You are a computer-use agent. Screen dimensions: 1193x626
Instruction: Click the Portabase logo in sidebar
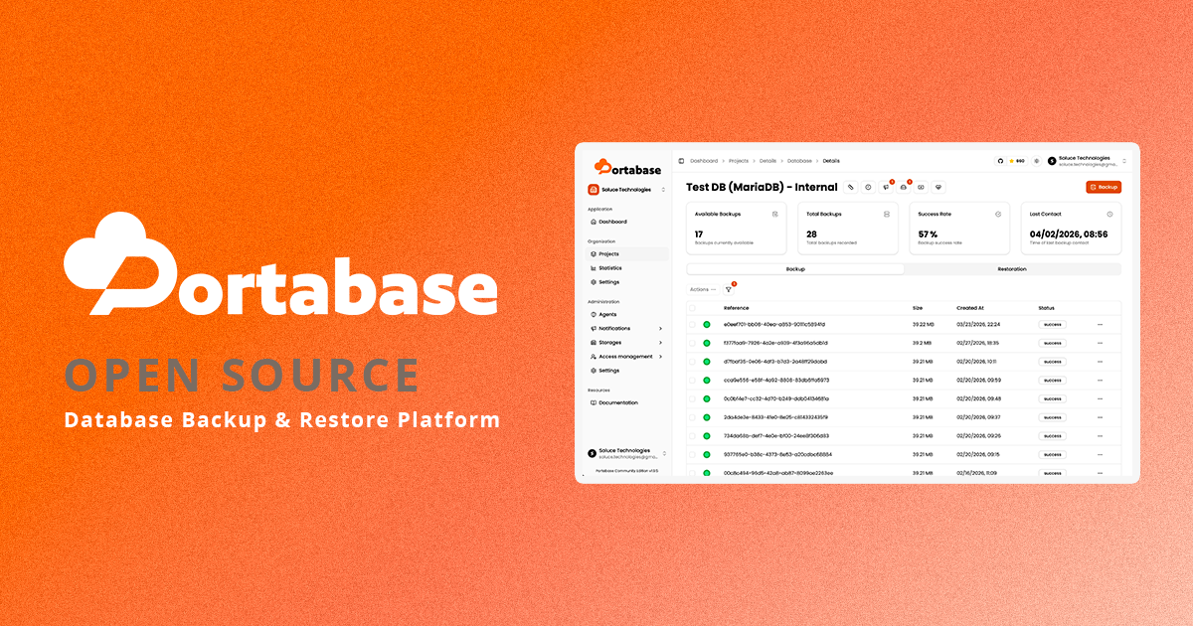[627, 168]
